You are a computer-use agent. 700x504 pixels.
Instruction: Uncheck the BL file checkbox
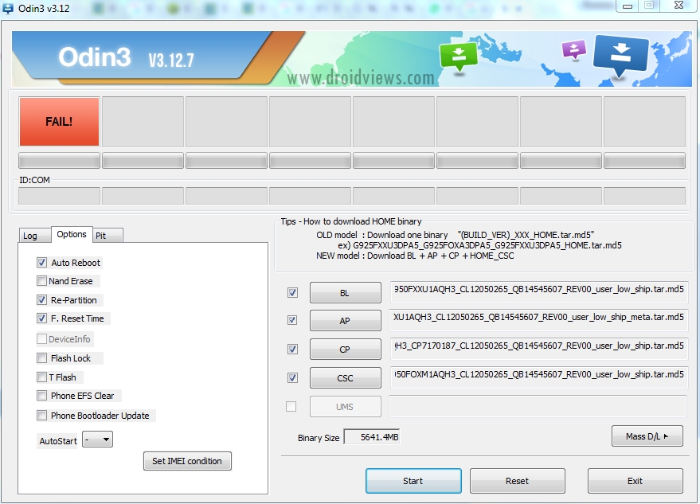point(292,293)
